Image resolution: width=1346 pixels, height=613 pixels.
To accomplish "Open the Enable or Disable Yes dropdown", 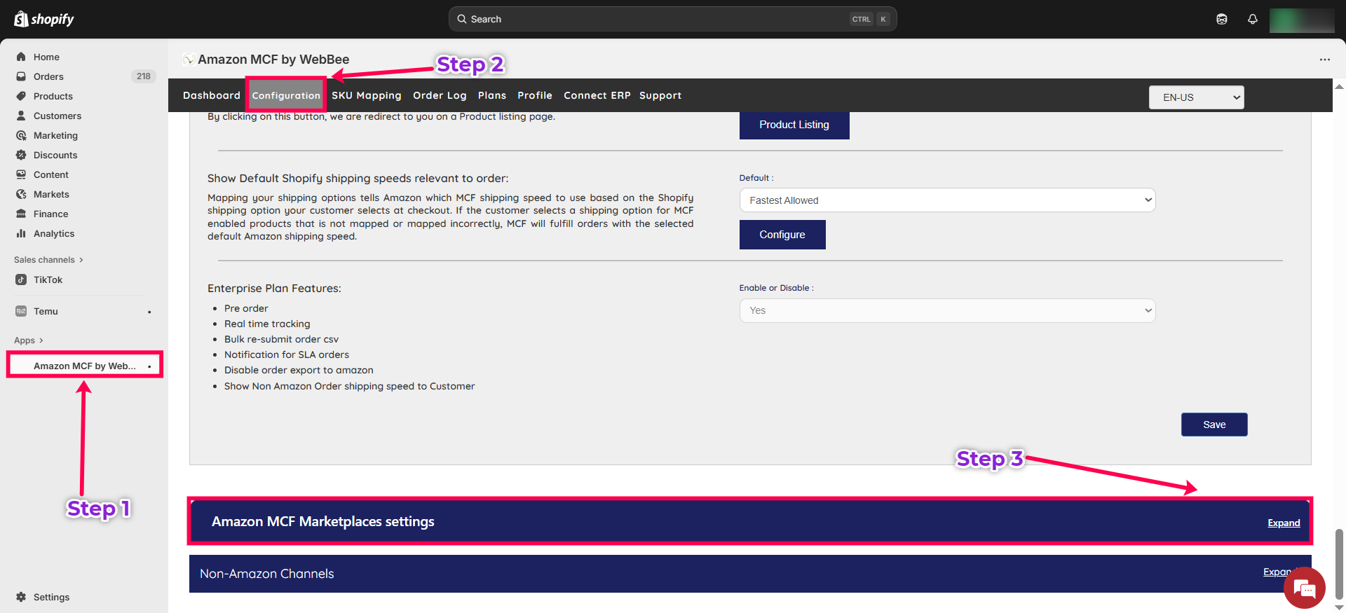I will tap(946, 310).
